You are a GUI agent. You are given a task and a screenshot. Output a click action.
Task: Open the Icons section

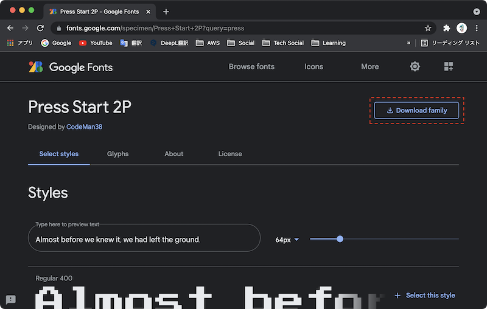coord(314,67)
